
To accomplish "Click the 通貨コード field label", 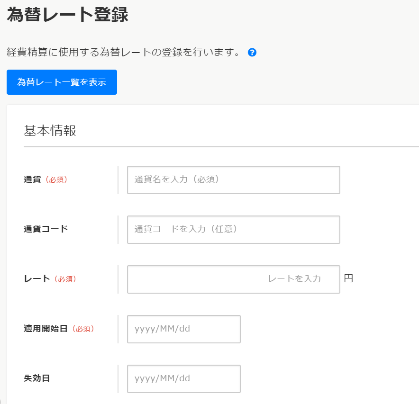I will pyautogui.click(x=46, y=229).
